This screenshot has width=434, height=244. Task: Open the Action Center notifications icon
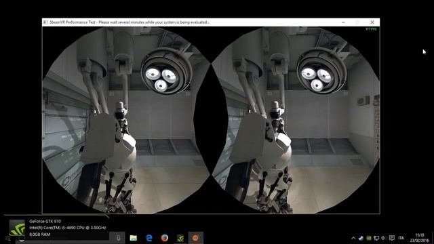[392, 238]
